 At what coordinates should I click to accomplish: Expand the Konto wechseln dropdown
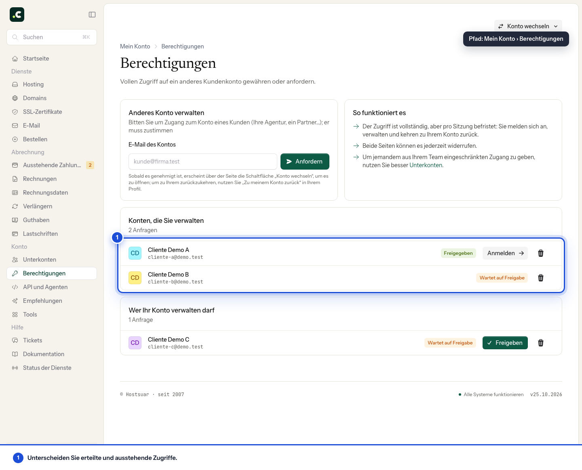(x=528, y=26)
